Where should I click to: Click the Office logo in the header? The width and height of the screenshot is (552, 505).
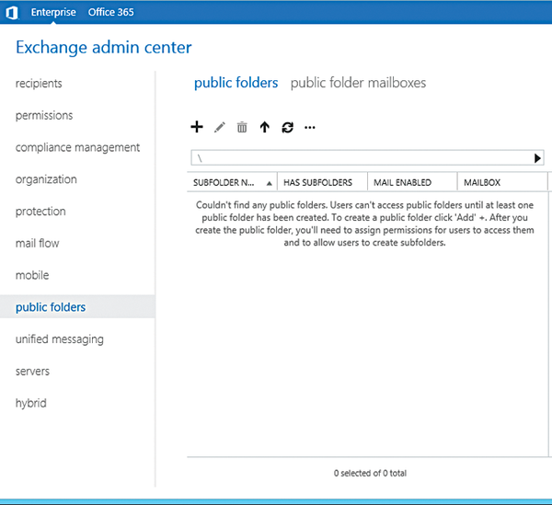[12, 13]
